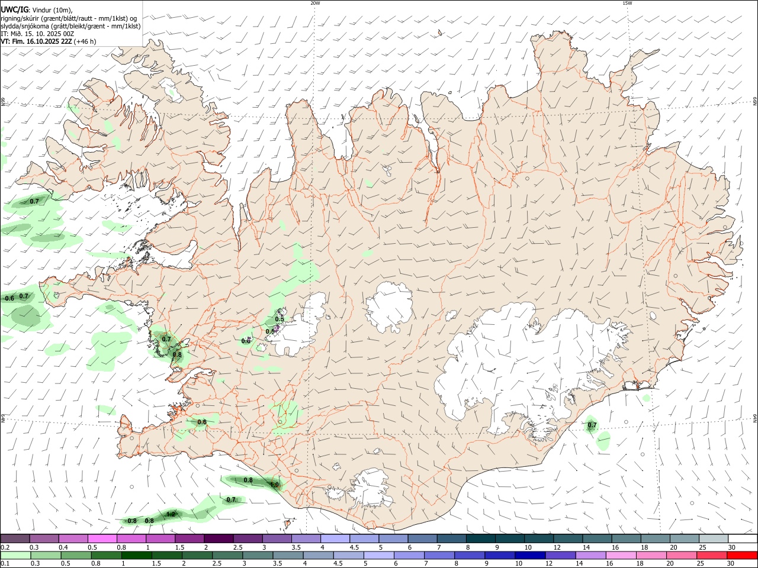Click the light pink swatch at 16 in rain legend

click(x=620, y=556)
